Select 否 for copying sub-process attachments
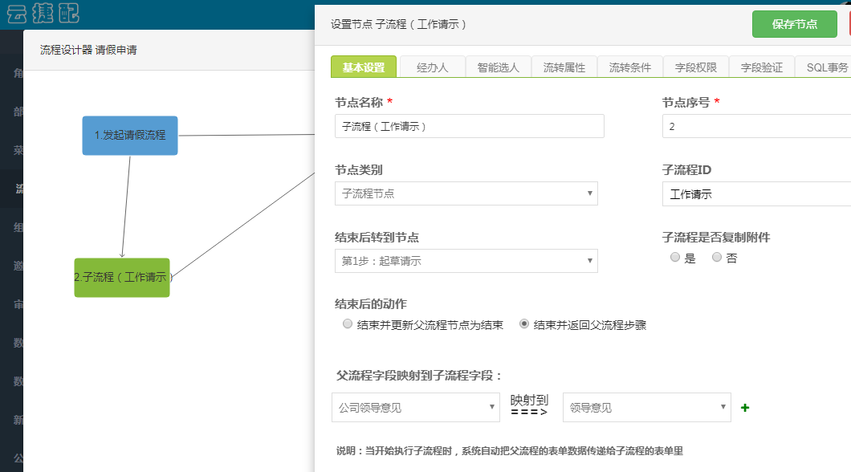This screenshot has height=472, width=851. click(717, 258)
